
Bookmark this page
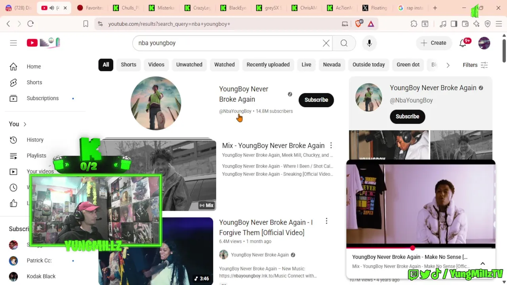click(x=86, y=24)
